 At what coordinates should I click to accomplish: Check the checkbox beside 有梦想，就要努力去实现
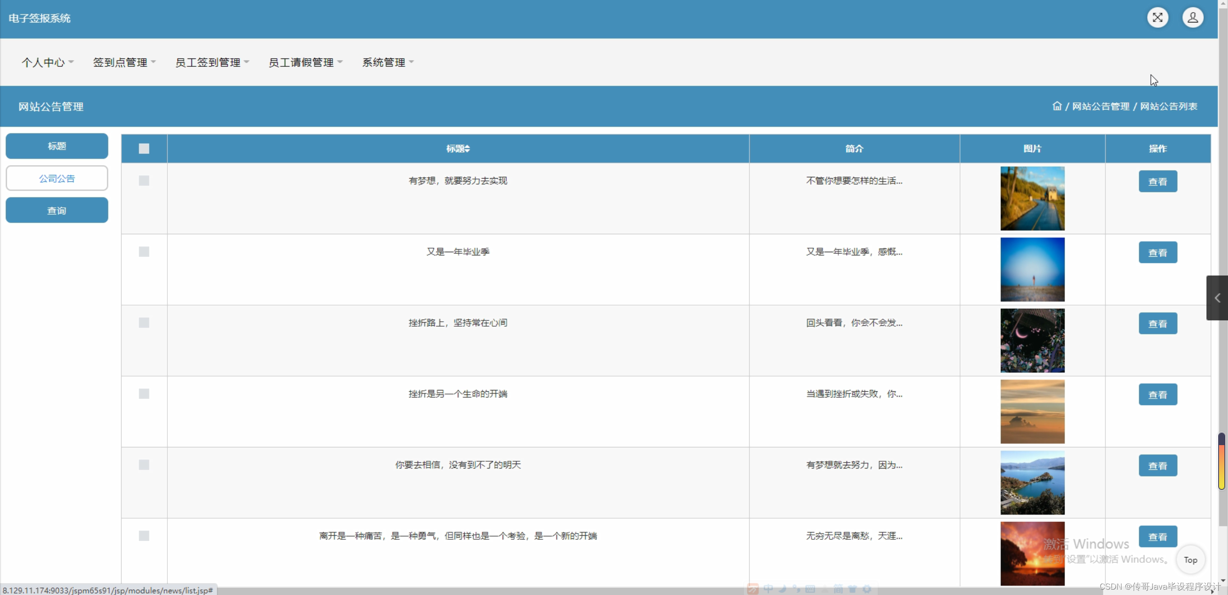pyautogui.click(x=144, y=180)
